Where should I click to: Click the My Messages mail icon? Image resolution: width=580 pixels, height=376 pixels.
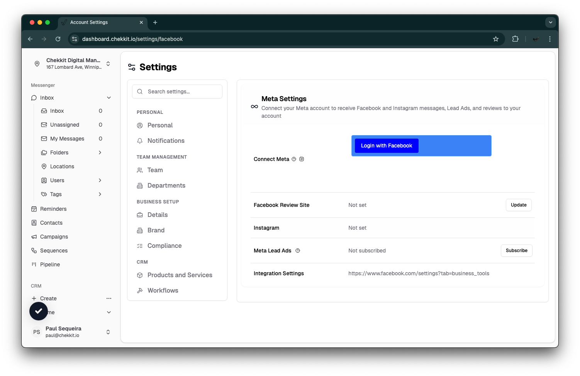pyautogui.click(x=44, y=139)
